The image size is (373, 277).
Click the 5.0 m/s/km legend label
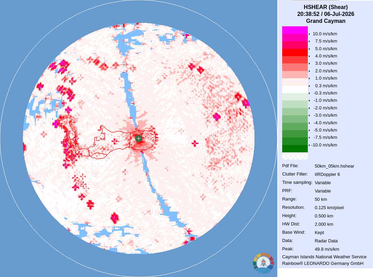pos(326,49)
